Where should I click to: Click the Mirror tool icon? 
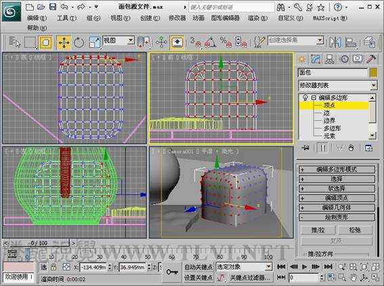(x=335, y=42)
